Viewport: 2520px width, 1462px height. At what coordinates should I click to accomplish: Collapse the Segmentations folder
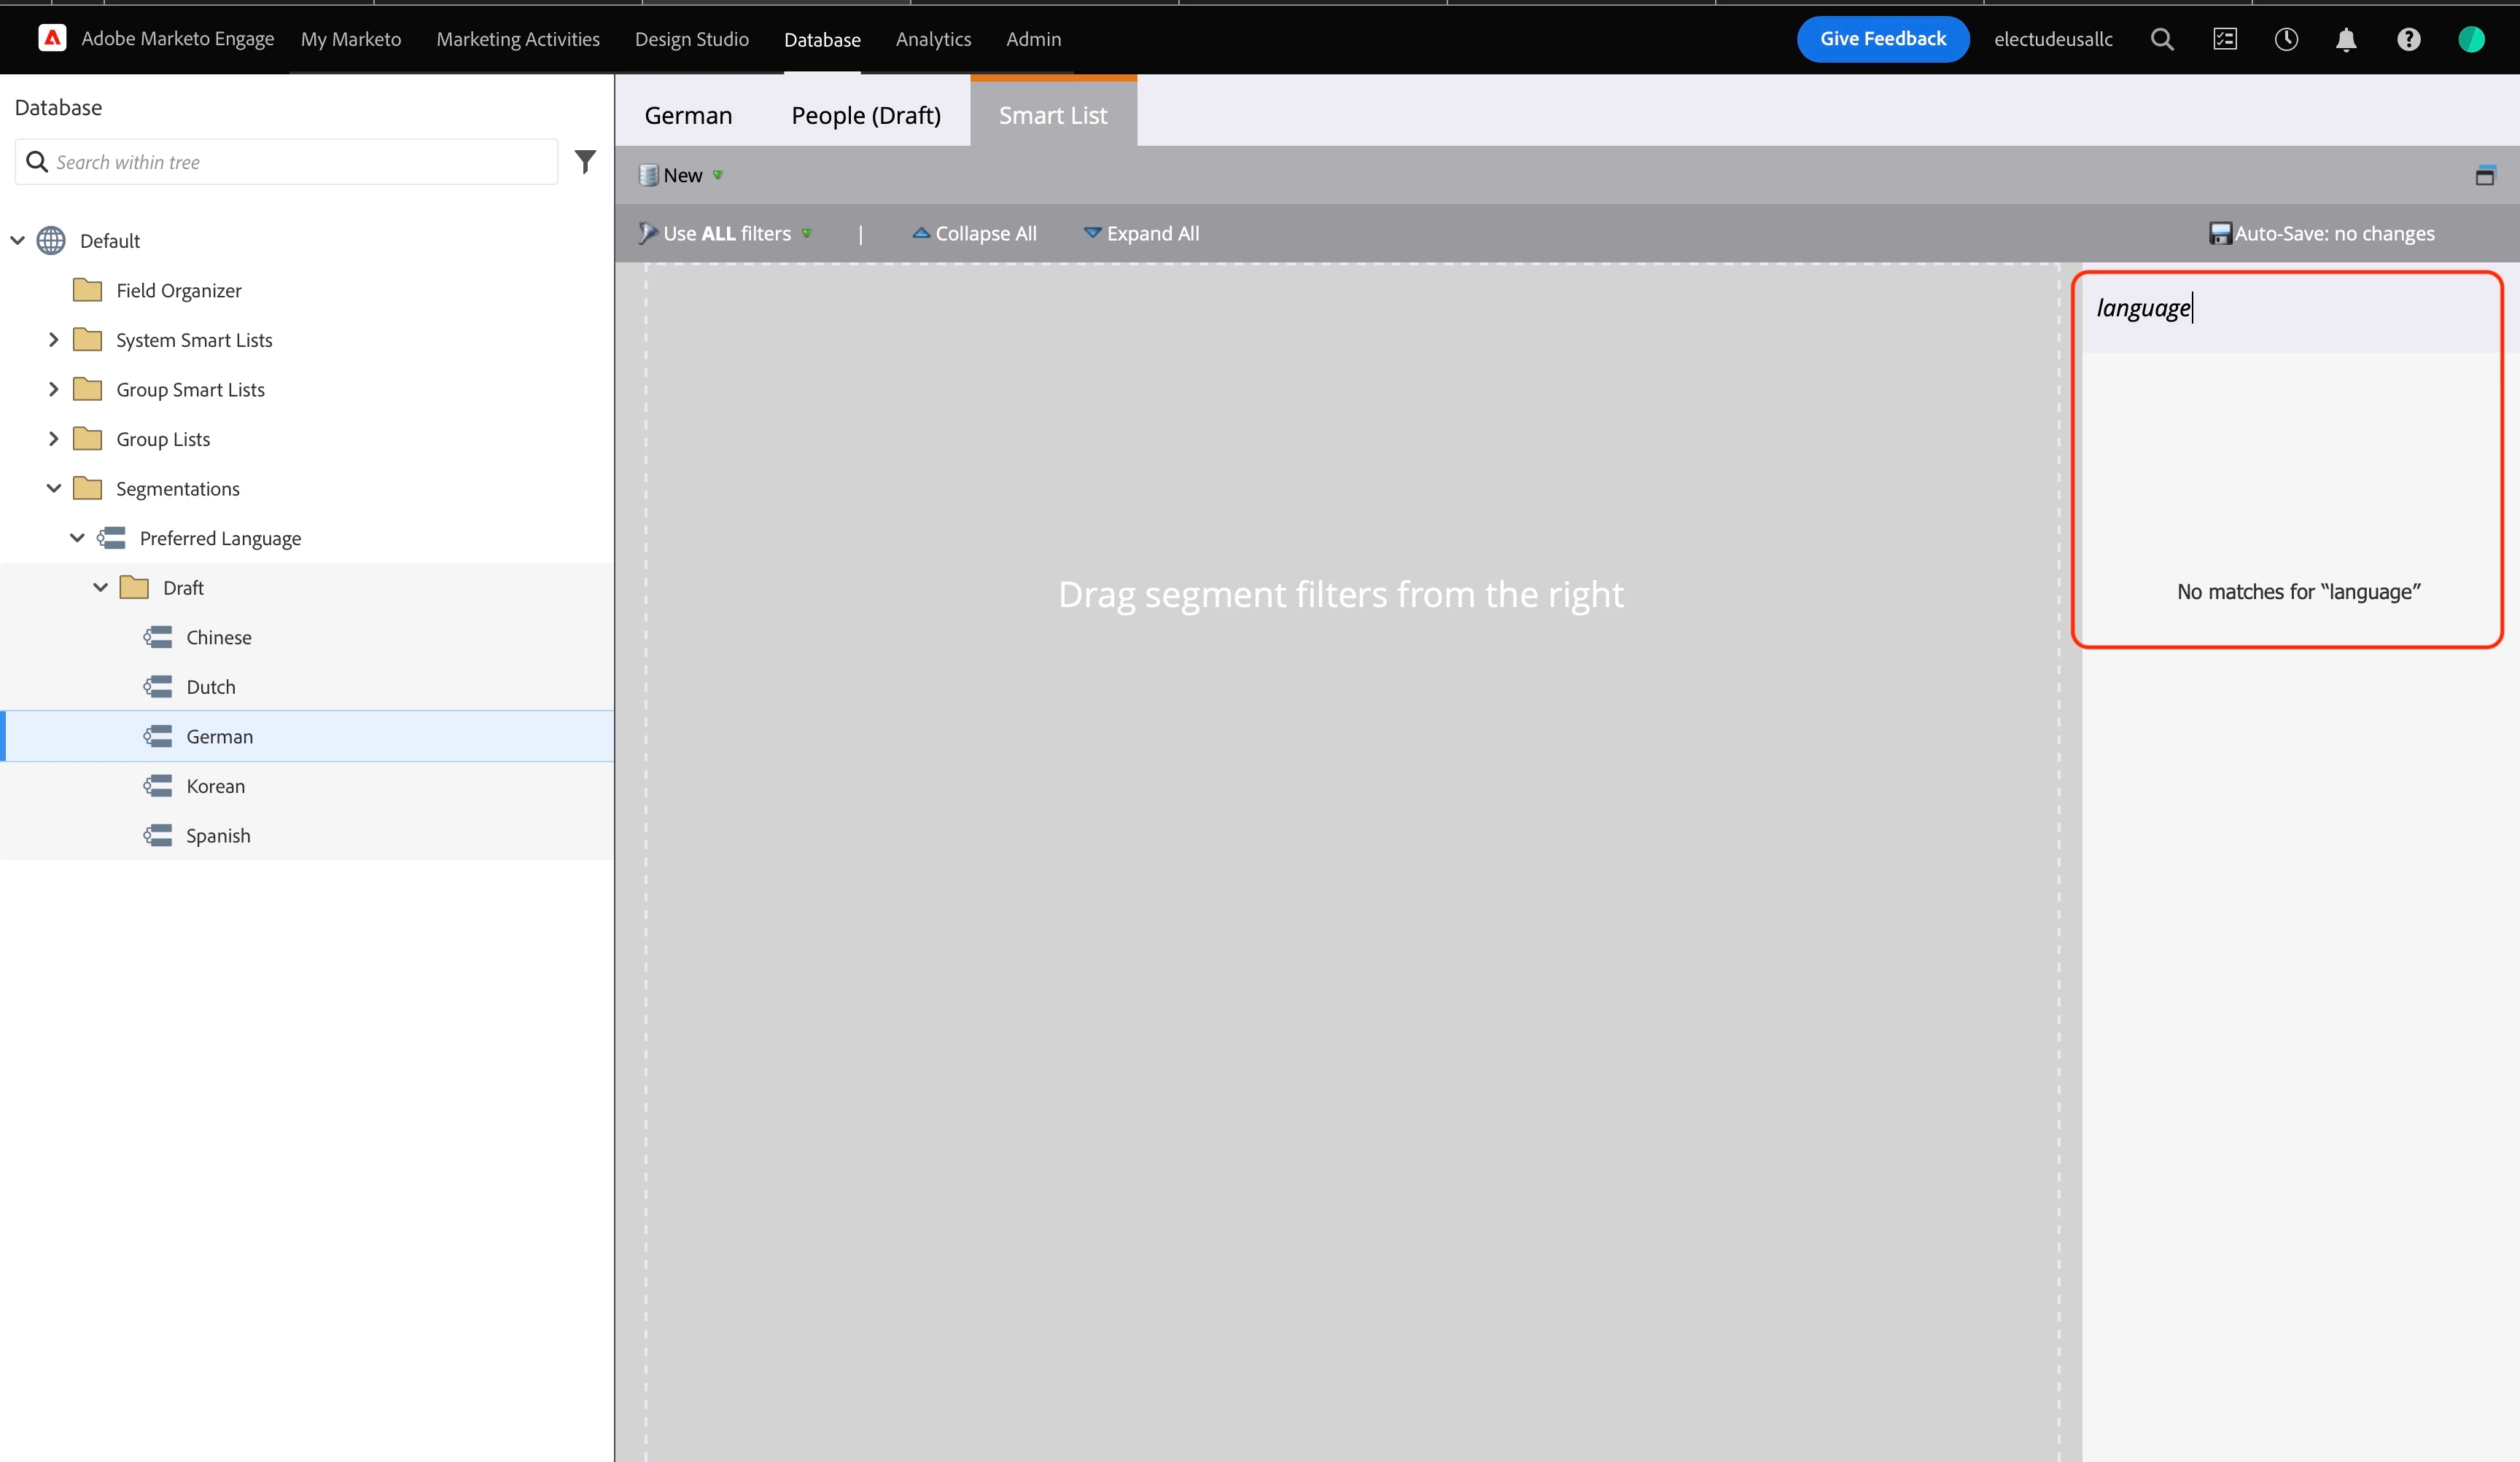coord(54,488)
